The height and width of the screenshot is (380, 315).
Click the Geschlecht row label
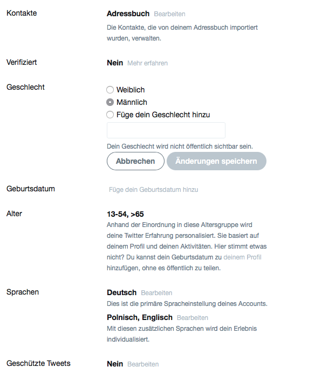pyautogui.click(x=25, y=87)
